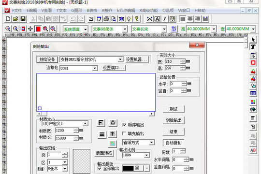Click the Undo arrow icon

coord(73,19)
